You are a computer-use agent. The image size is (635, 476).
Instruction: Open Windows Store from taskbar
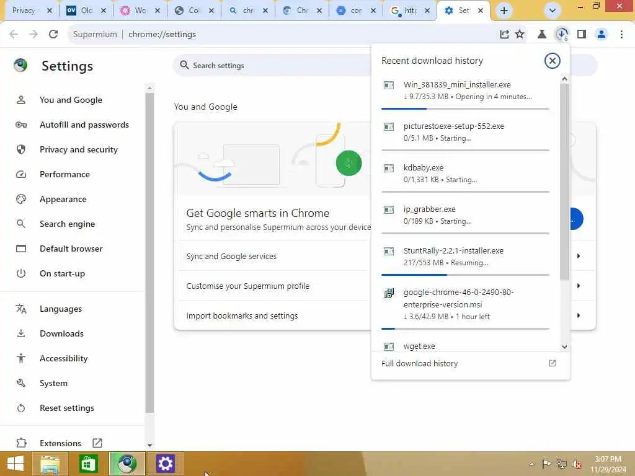tap(88, 464)
